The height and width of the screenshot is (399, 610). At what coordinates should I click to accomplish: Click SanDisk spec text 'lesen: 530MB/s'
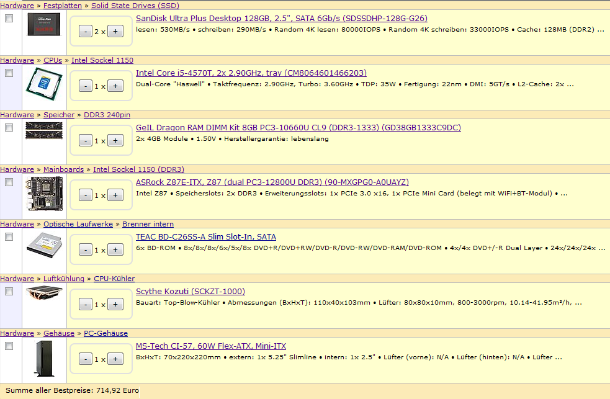point(163,30)
